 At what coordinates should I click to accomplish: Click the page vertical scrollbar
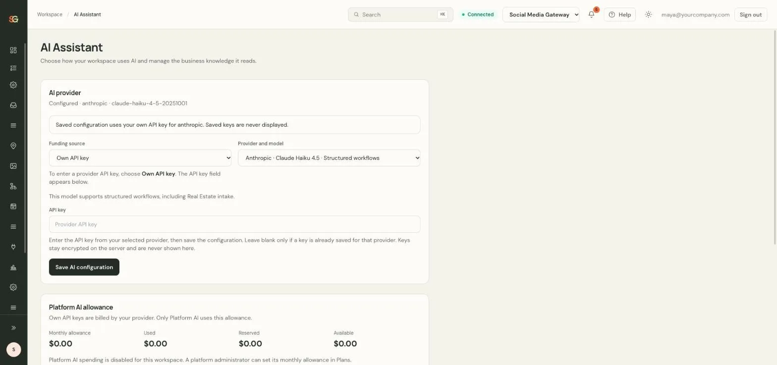pos(775,137)
